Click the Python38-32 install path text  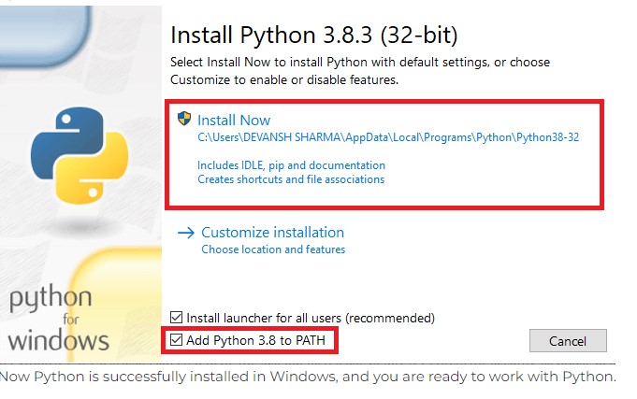(388, 137)
